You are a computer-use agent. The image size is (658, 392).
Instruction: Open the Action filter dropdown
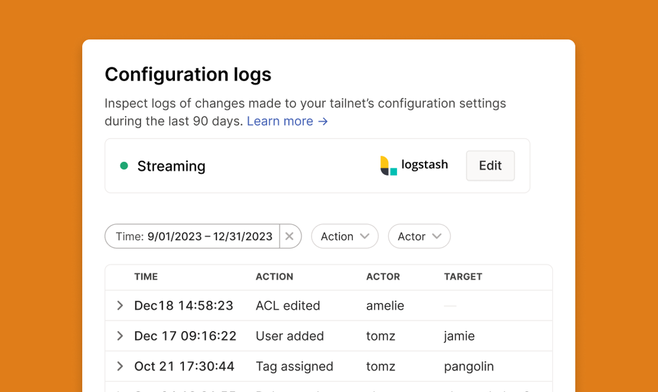coord(344,236)
